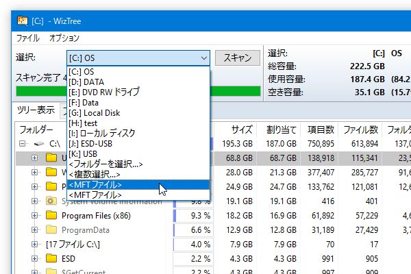
Task: Expand the [17 ファイル C:\] node
Action: [34, 245]
